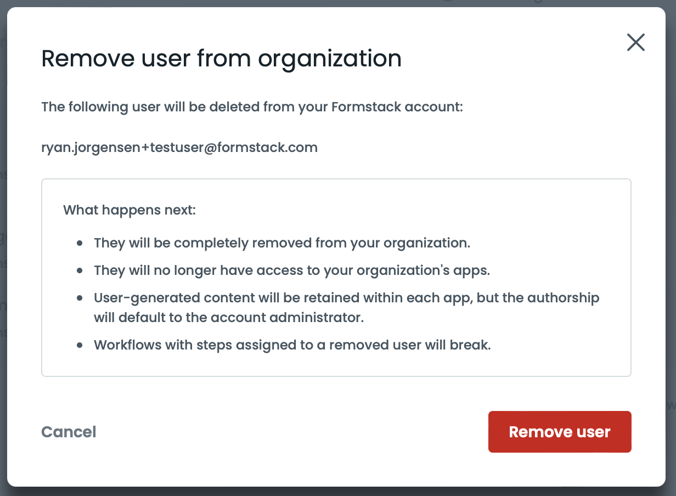Click the "following user will be deleted" sentence
The height and width of the screenshot is (496, 676).
(252, 106)
